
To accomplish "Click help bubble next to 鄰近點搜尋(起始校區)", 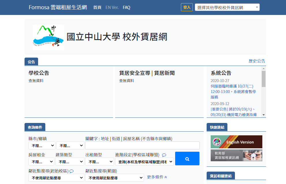I will coord(72,171).
